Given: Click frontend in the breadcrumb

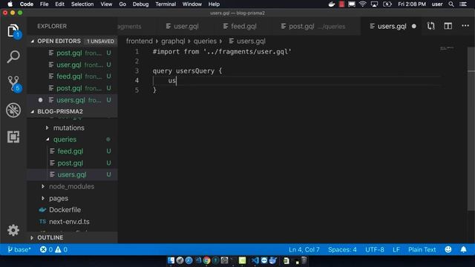Looking at the screenshot, I should 140,41.
